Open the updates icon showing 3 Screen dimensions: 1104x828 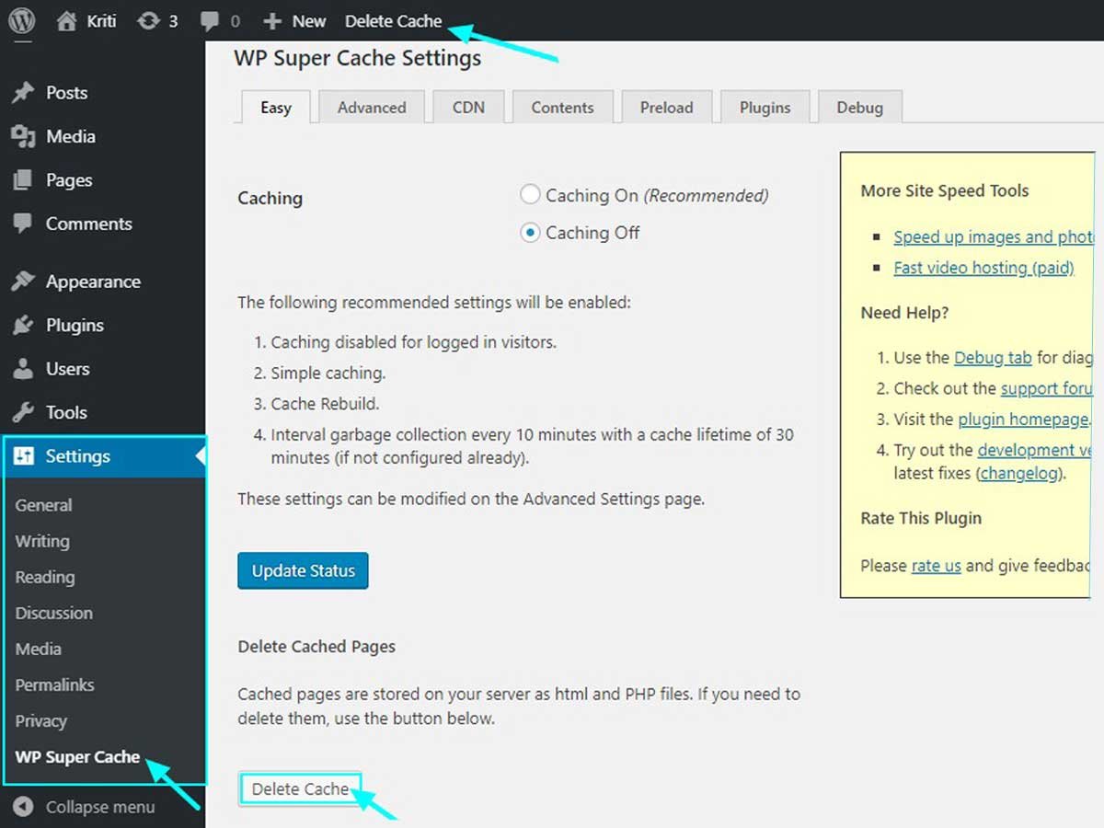pyautogui.click(x=148, y=21)
